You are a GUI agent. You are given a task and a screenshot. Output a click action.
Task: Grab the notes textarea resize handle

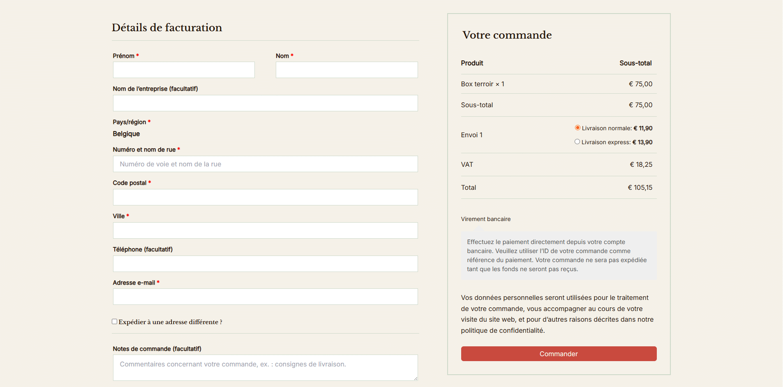[416, 378]
